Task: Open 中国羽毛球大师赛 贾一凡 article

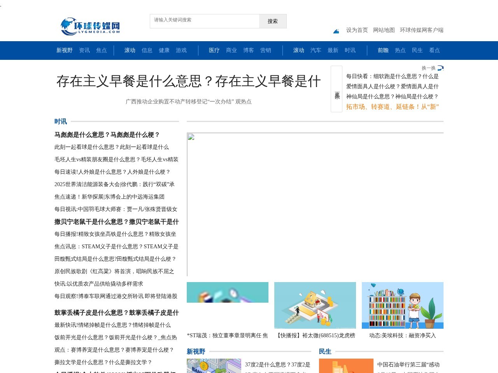Action: [x=116, y=209]
